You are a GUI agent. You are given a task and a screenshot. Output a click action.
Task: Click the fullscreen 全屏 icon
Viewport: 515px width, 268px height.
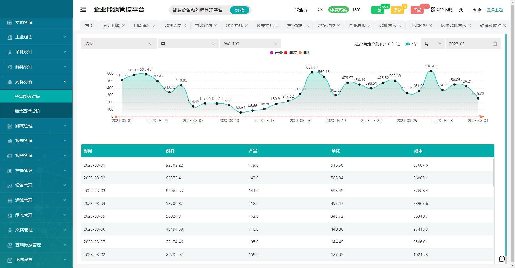tap(297, 10)
